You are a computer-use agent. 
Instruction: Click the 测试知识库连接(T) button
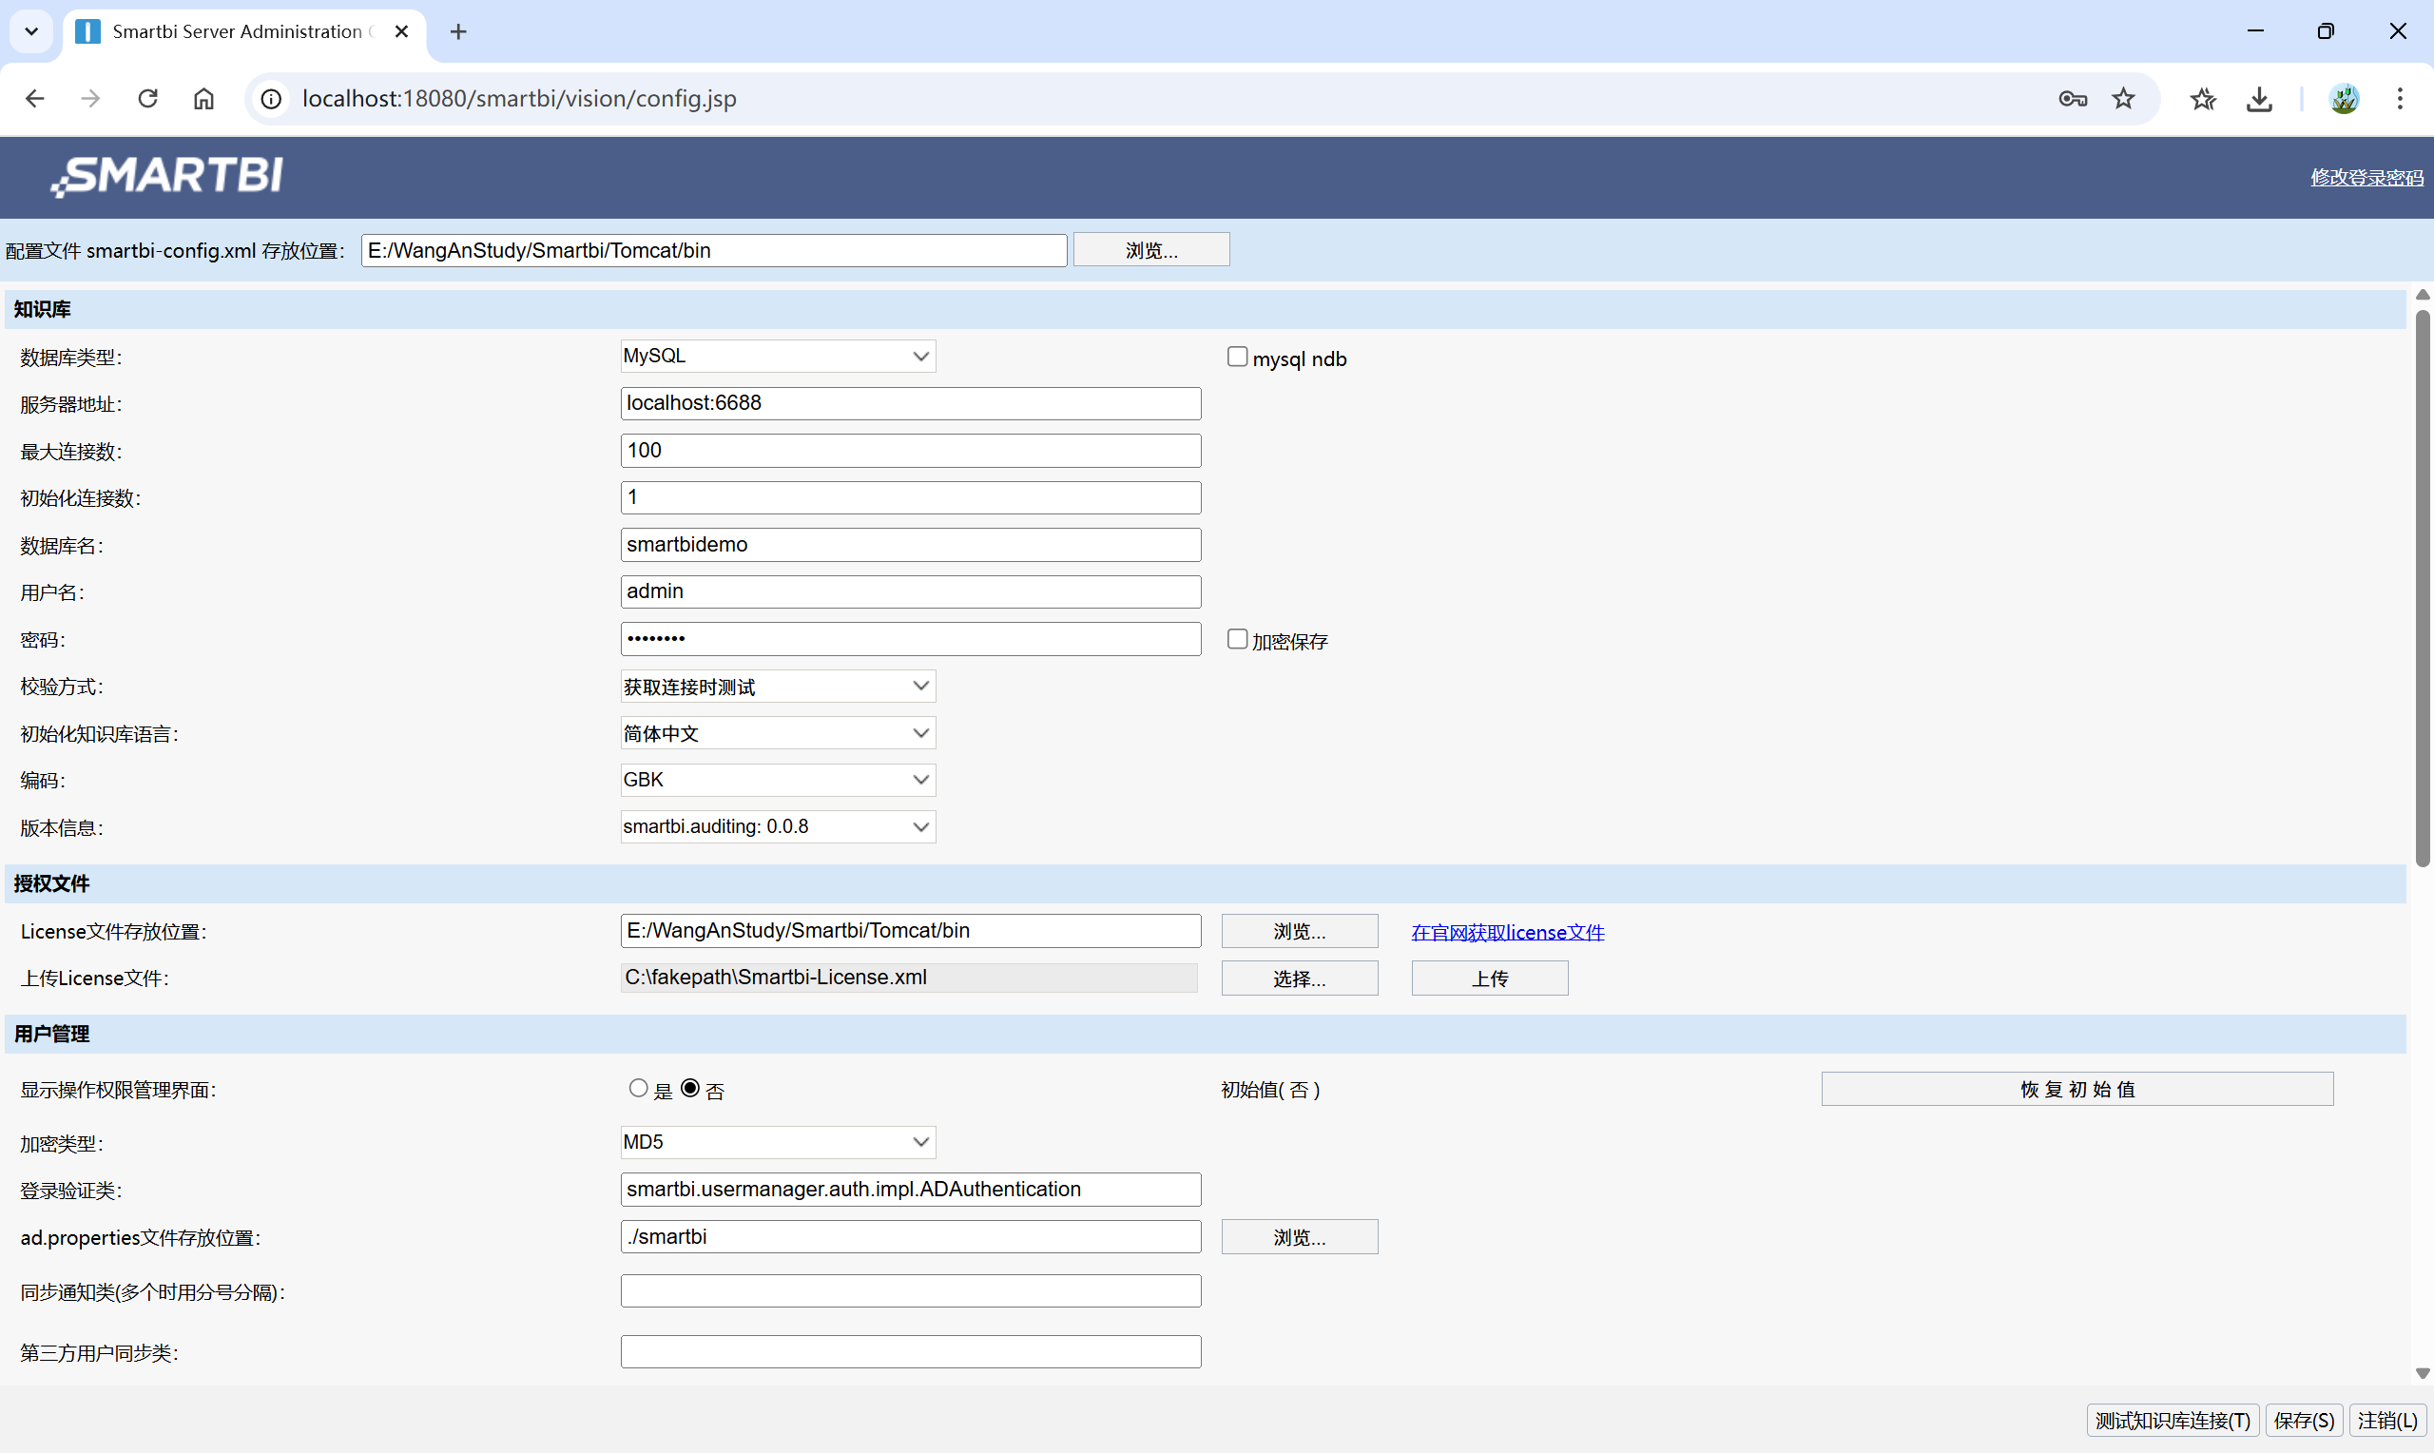click(x=2173, y=1420)
